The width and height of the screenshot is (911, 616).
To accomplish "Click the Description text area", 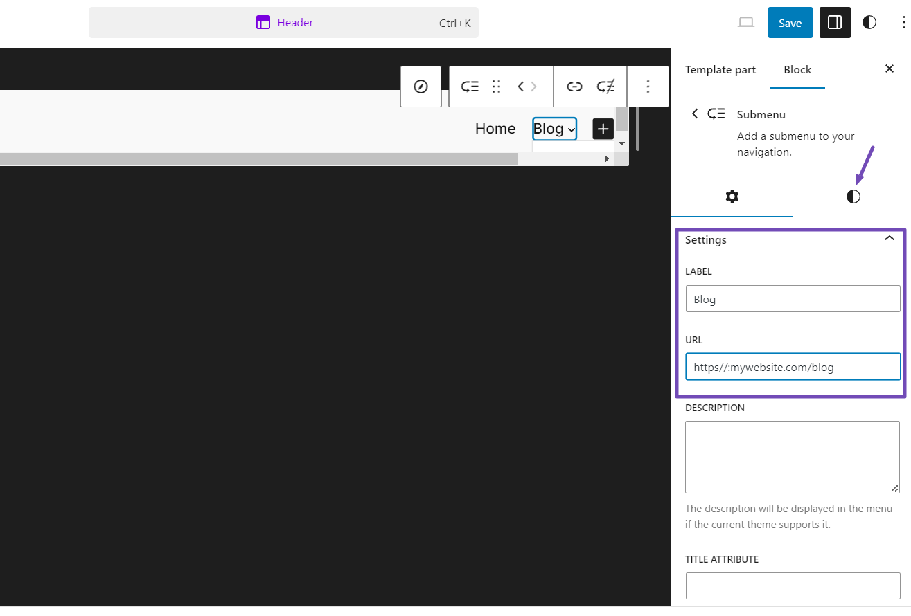I will [793, 457].
